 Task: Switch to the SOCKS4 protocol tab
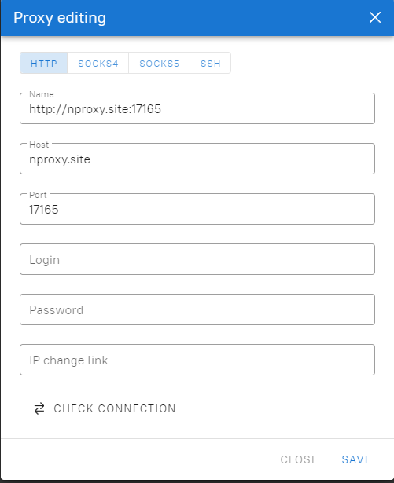pos(98,64)
